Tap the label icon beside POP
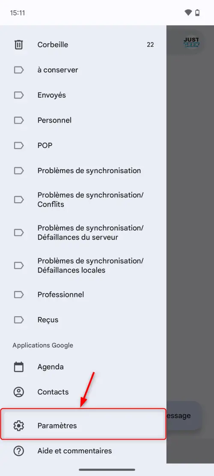This screenshot has height=476, width=214. [19, 145]
